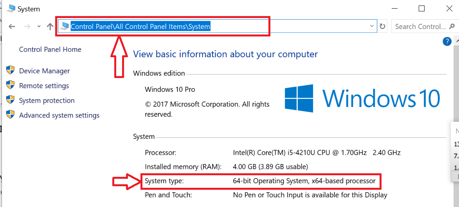Click the System type: label
459x207 pixels.
(164, 181)
